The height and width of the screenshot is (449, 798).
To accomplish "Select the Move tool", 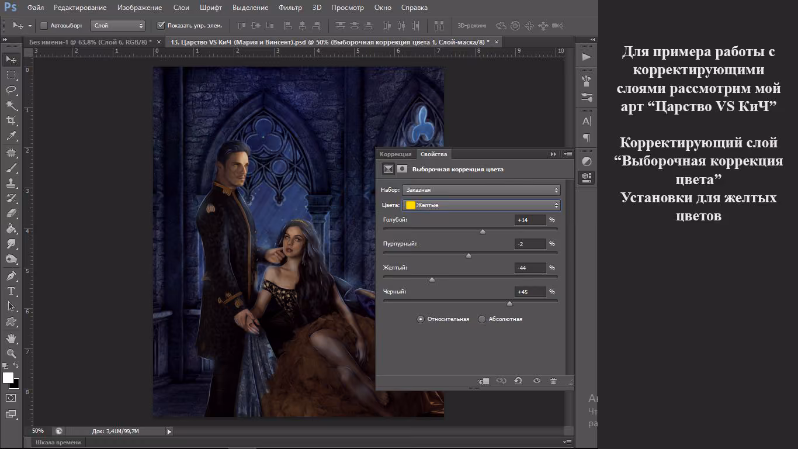I will click(x=11, y=59).
